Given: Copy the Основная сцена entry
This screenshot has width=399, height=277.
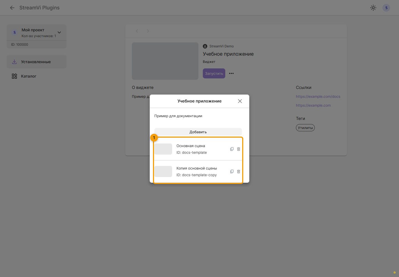Looking at the screenshot, I should pos(232,149).
